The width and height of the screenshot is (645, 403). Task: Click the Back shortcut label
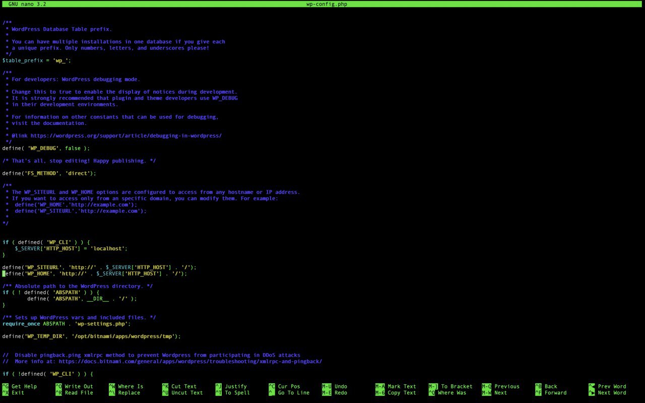click(x=551, y=386)
